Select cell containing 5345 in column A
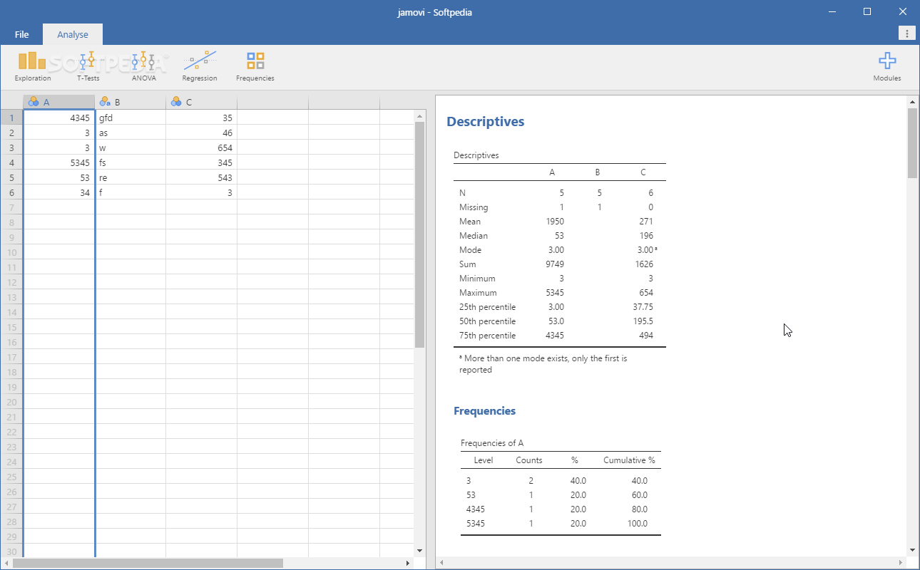Viewport: 920px width, 570px height. [59, 163]
